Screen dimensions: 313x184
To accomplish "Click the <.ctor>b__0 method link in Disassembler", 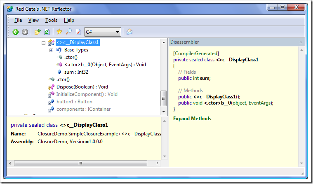I will pyautogui.click(x=217, y=103).
